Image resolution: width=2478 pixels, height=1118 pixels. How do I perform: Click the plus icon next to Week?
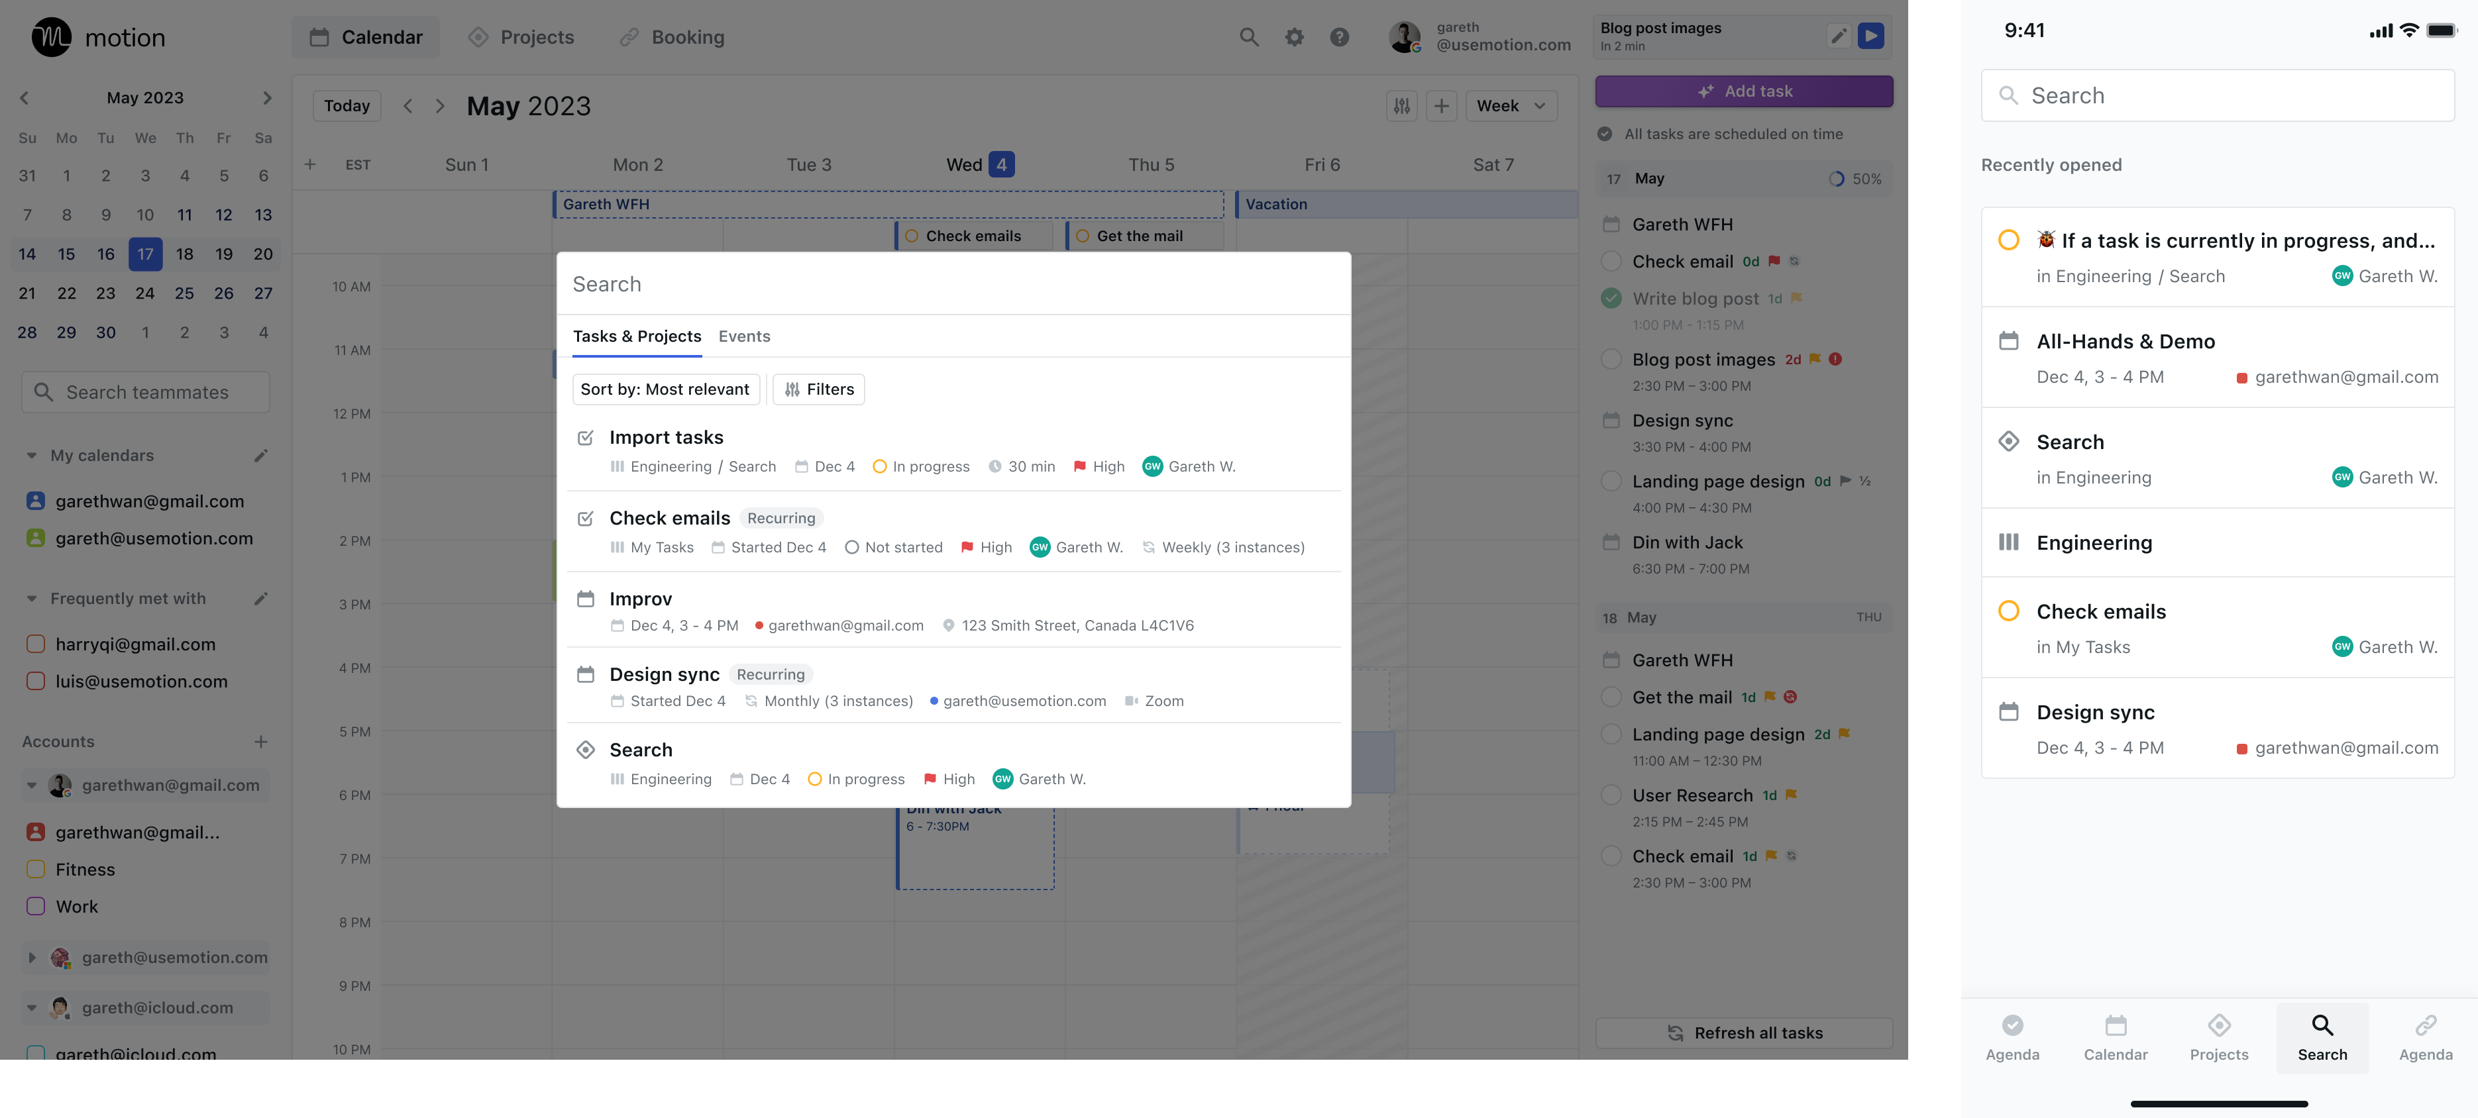1441,106
